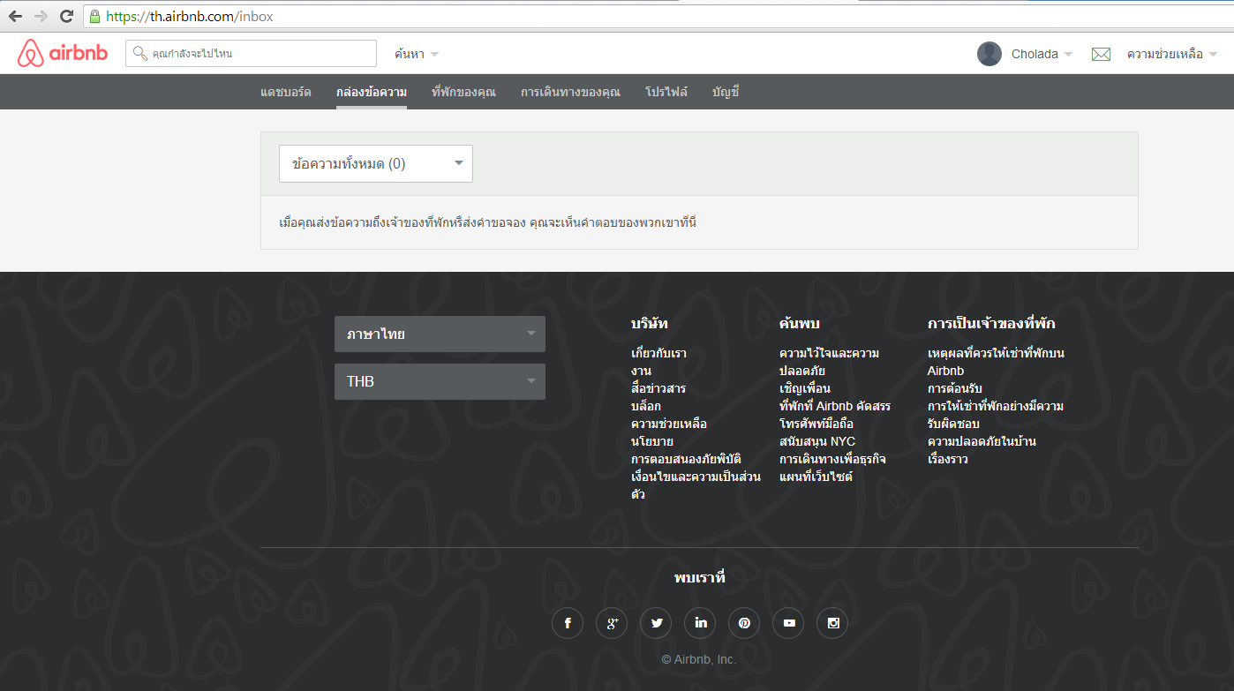Open the Instagram icon in footer
Image resolution: width=1234 pixels, height=691 pixels.
coord(832,623)
